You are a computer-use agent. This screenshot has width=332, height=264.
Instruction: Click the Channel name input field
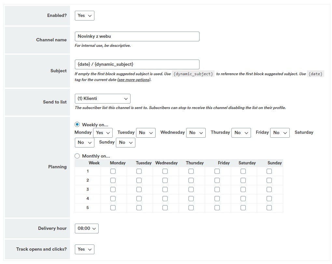click(137, 36)
